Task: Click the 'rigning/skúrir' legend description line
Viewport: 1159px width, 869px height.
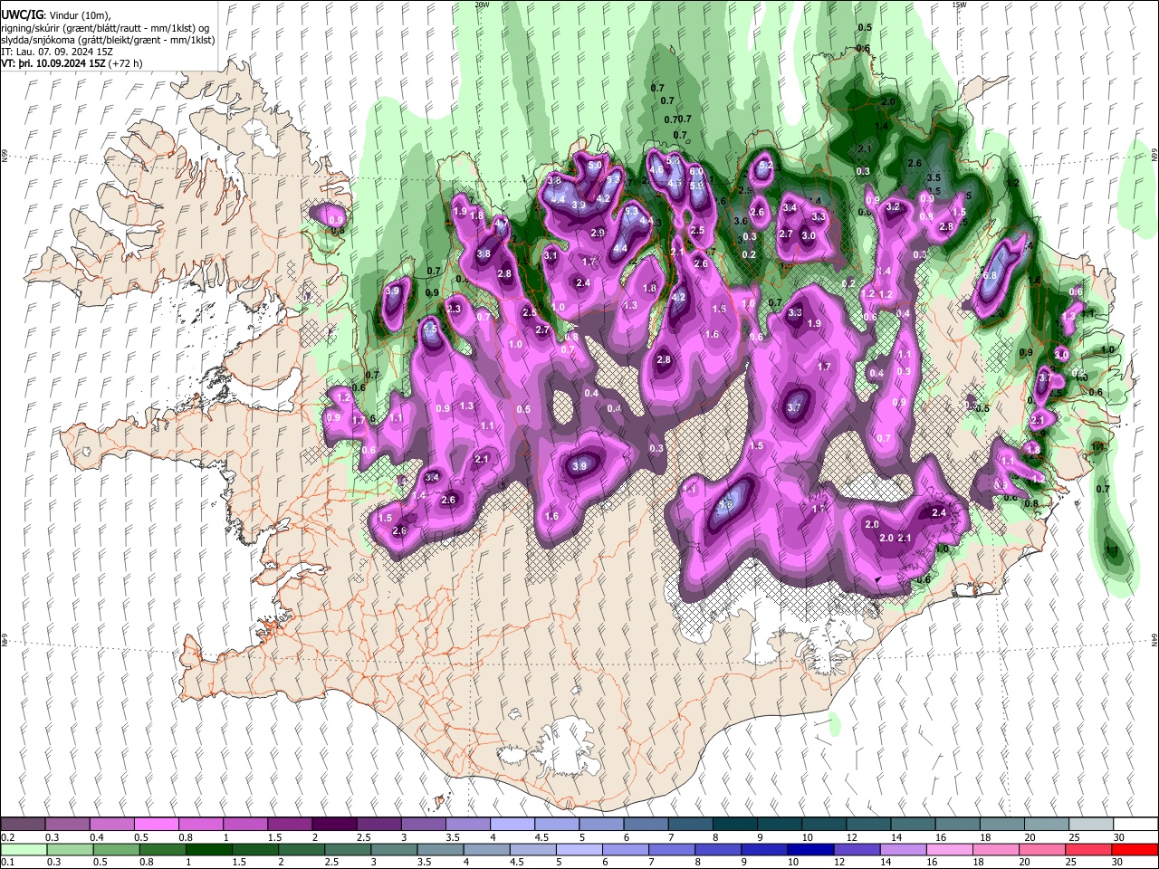Action: pos(105,28)
